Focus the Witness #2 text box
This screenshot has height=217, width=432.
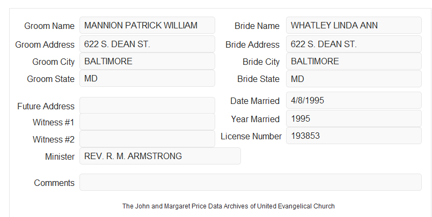(147, 139)
